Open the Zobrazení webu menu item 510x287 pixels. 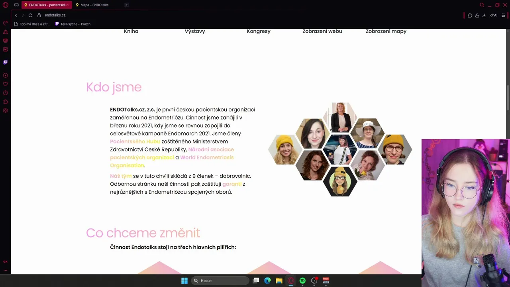click(x=322, y=31)
